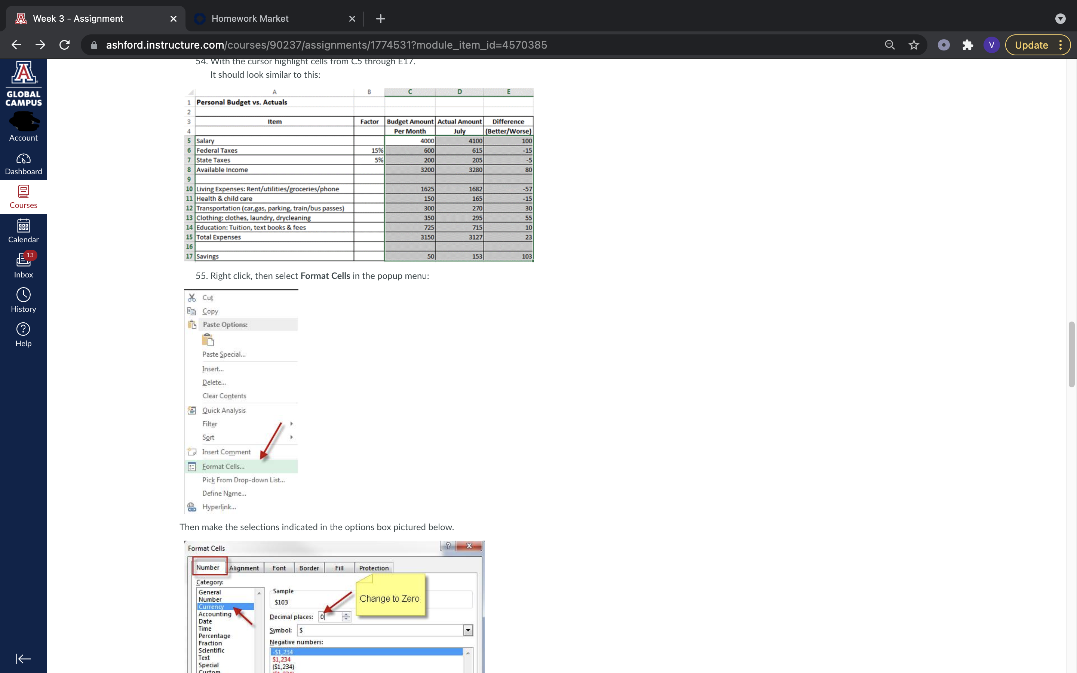1077x673 pixels.
Task: Choose Hyperlink... in the context menu
Action: click(x=219, y=507)
